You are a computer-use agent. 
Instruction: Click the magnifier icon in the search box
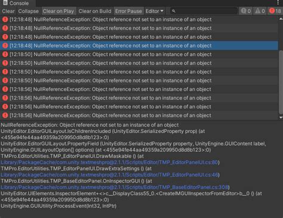174,11
